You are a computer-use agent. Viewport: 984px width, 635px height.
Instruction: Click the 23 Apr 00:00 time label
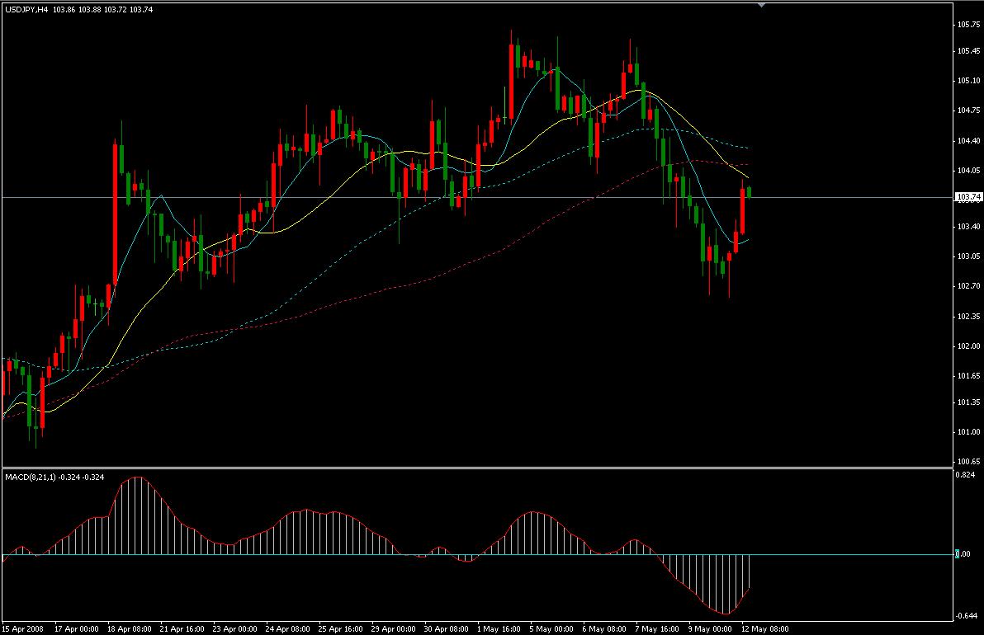234,628
